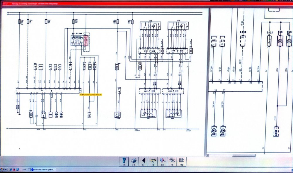Click the F8 magnifier icon
The width and height of the screenshot is (293, 173).
162,160
